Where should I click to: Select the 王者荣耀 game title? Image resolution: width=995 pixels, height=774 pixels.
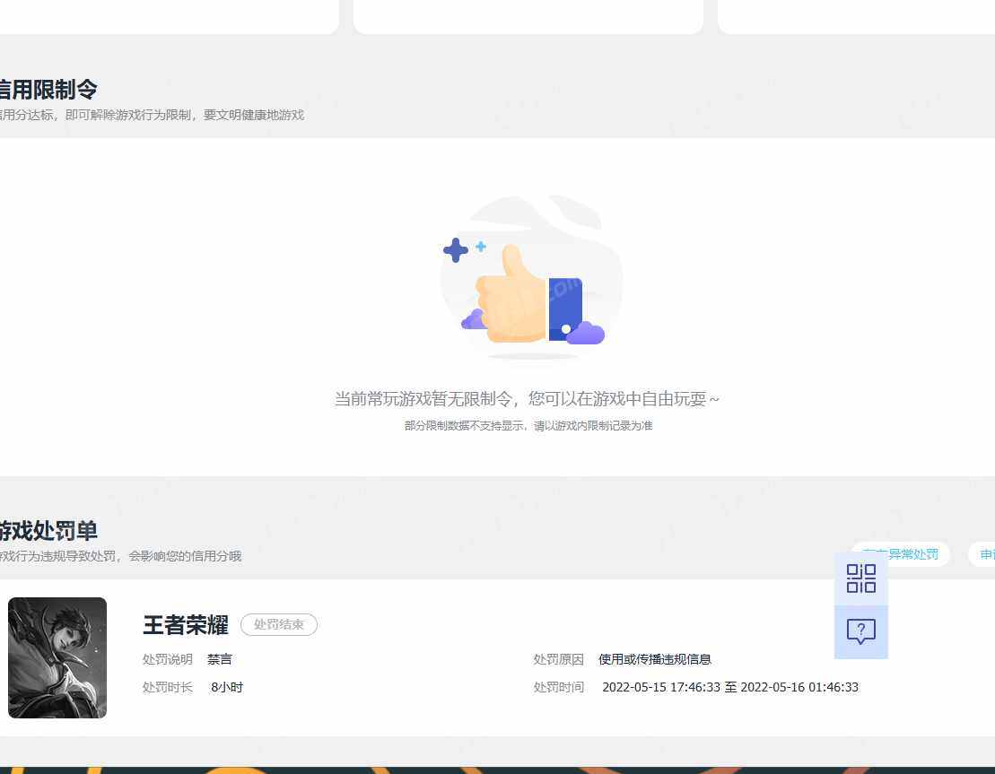pyautogui.click(x=186, y=625)
